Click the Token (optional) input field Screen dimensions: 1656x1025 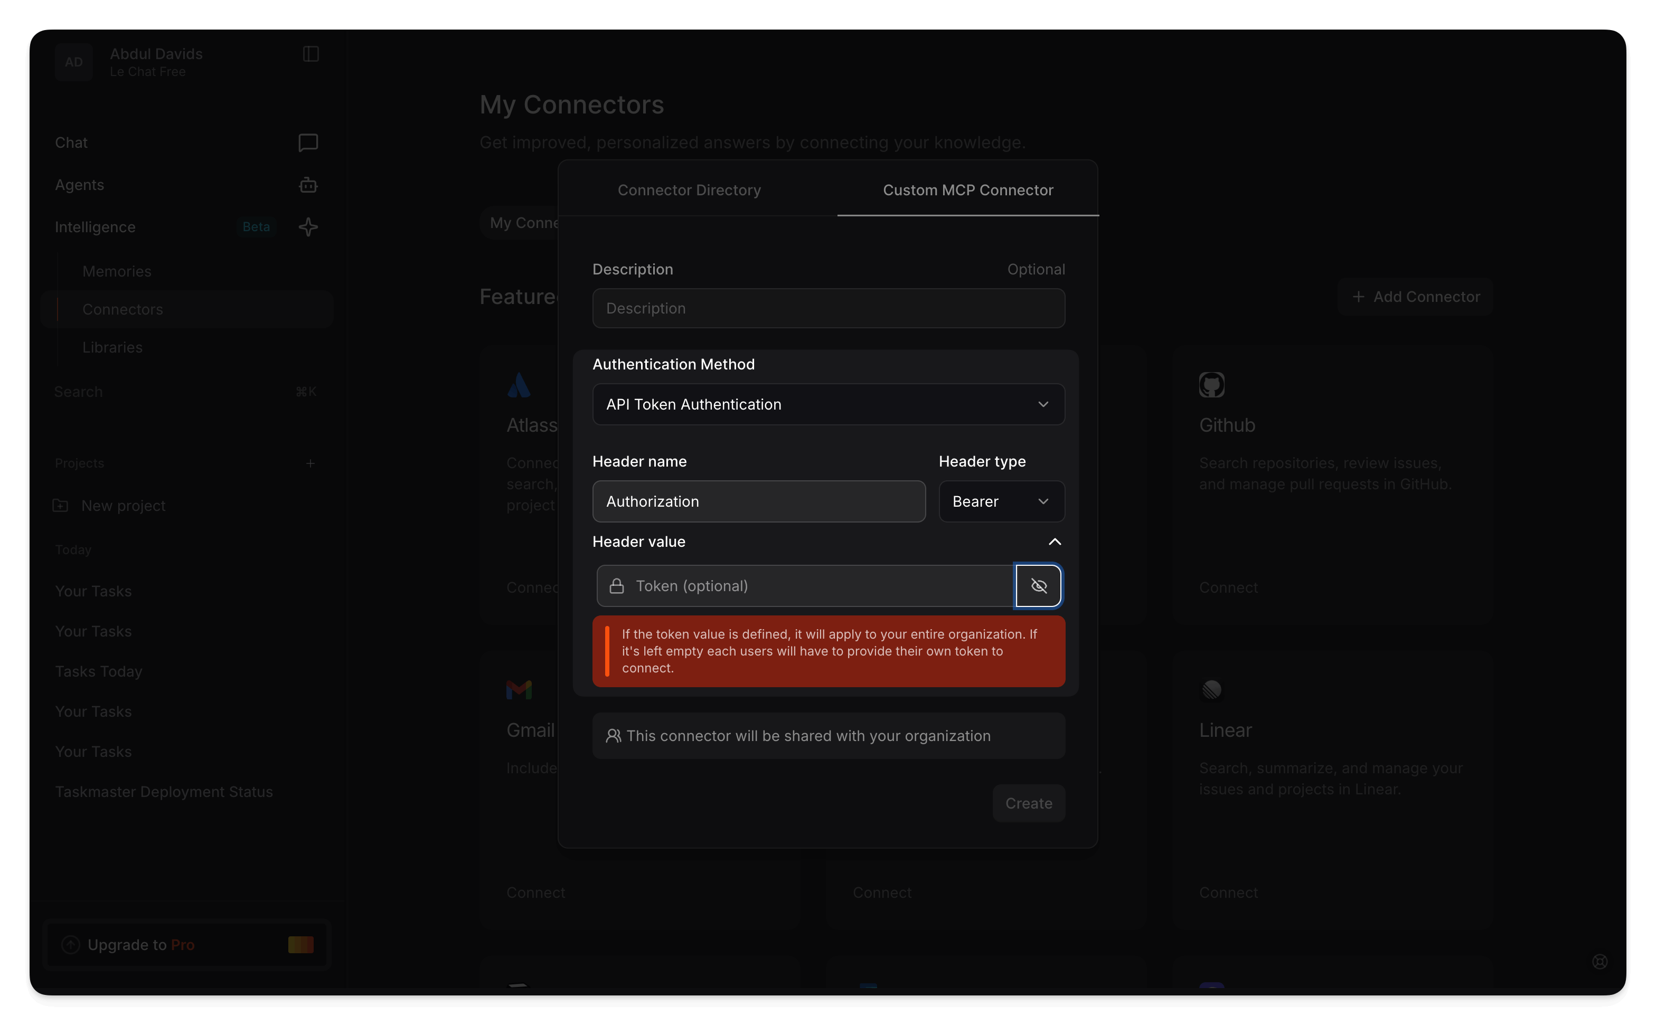pos(806,586)
